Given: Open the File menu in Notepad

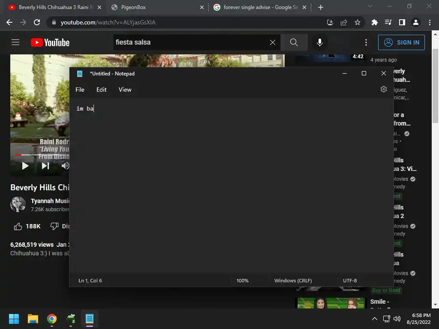Looking at the screenshot, I should (x=80, y=90).
